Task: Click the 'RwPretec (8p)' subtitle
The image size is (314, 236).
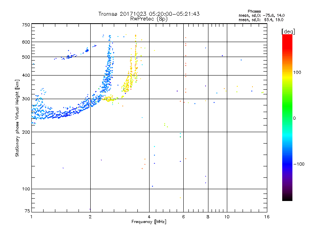Action: tap(149, 19)
